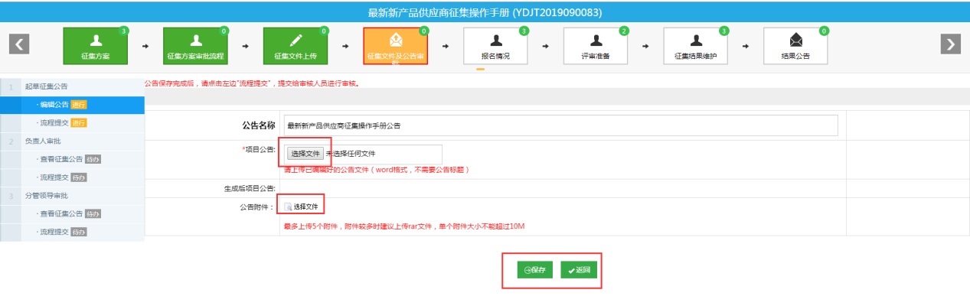Open 编辑公告 in the sidebar
This screenshot has height=296, width=970.
[72, 105]
